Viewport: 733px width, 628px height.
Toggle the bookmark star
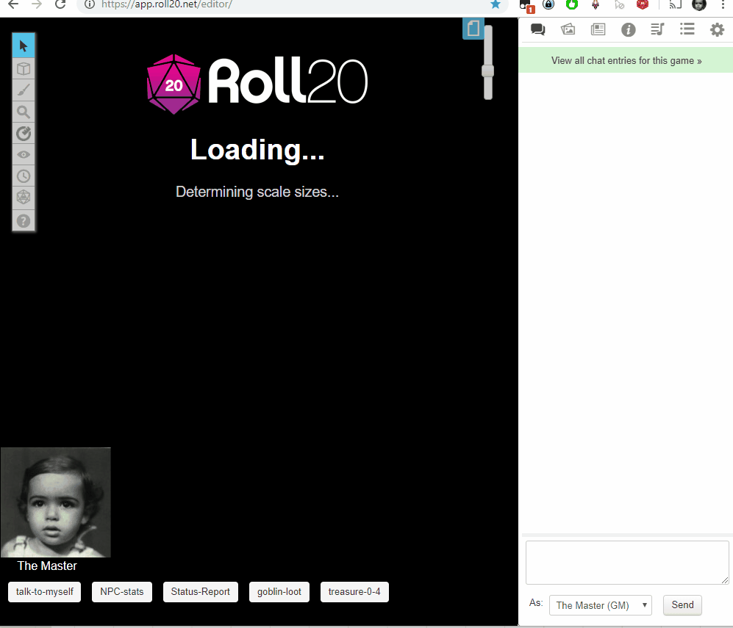click(496, 4)
